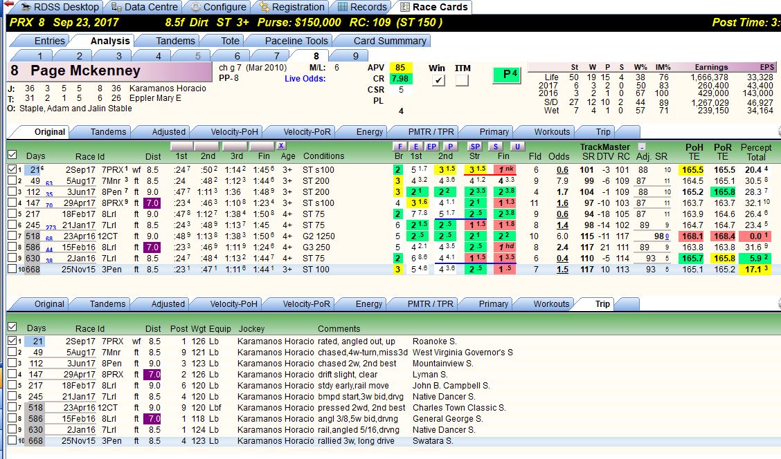
Task: Click the Comments column header in Trip panel
Action: [339, 329]
